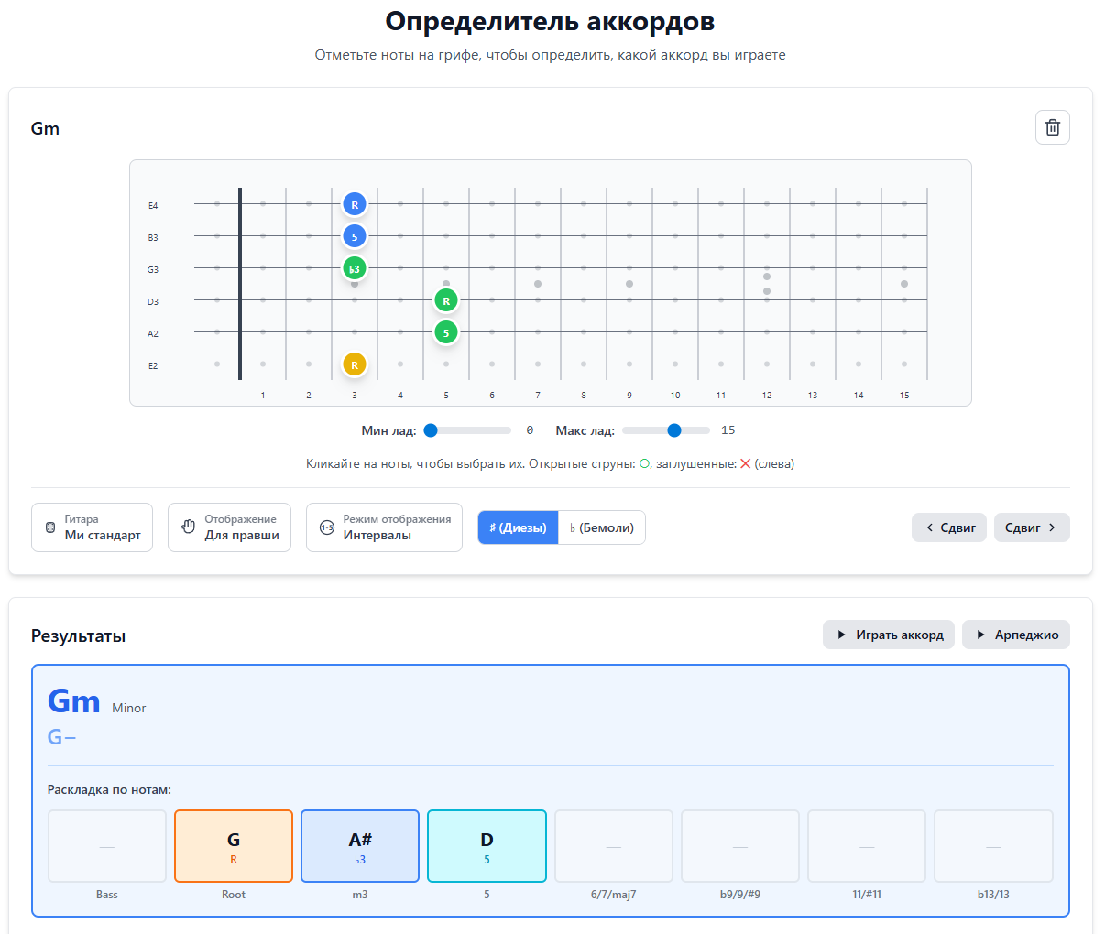Click the trash icon to clear fretboard
1105x934 pixels.
click(1052, 127)
